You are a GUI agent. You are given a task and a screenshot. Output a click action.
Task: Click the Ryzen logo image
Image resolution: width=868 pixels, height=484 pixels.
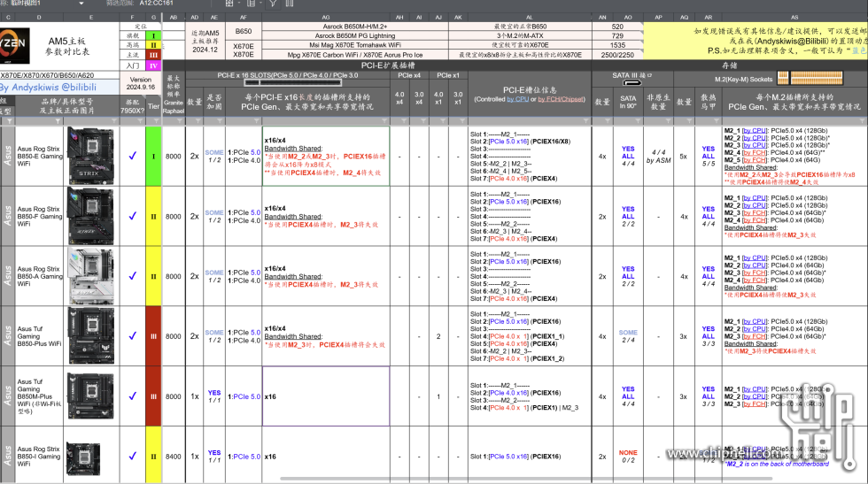coord(14,45)
